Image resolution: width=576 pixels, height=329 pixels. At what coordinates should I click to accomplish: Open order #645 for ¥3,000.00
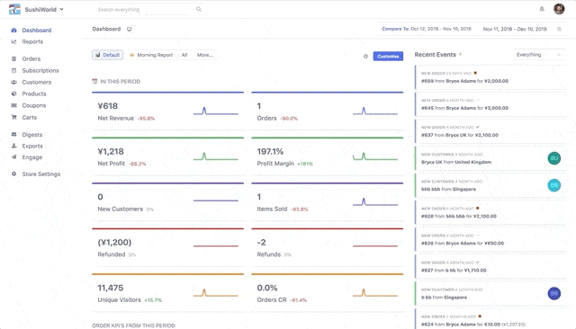(x=490, y=104)
